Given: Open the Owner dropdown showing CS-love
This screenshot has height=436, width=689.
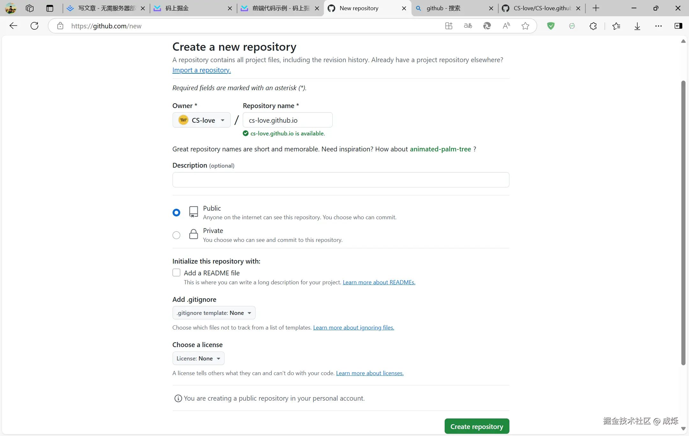Looking at the screenshot, I should 201,120.
